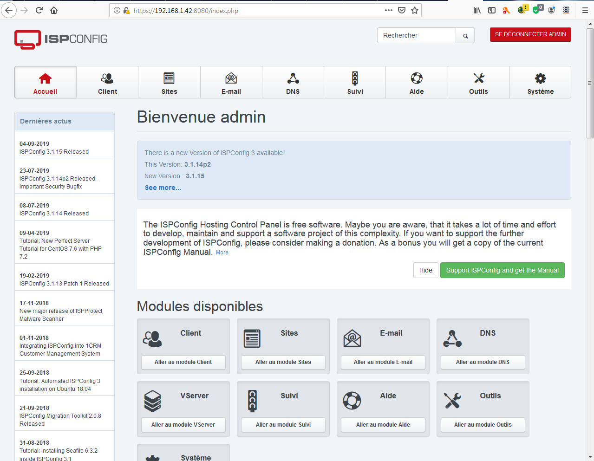Viewport: 594px width, 461px height.
Task: Follow the See more... link
Action: pyautogui.click(x=163, y=188)
